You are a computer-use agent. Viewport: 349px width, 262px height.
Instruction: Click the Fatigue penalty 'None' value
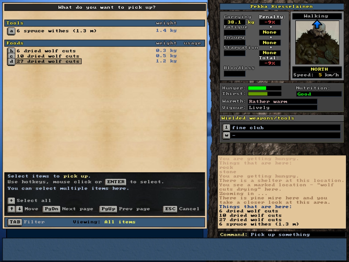[x=270, y=32]
